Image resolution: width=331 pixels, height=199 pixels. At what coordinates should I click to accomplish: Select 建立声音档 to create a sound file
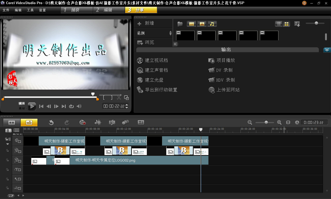153,70
